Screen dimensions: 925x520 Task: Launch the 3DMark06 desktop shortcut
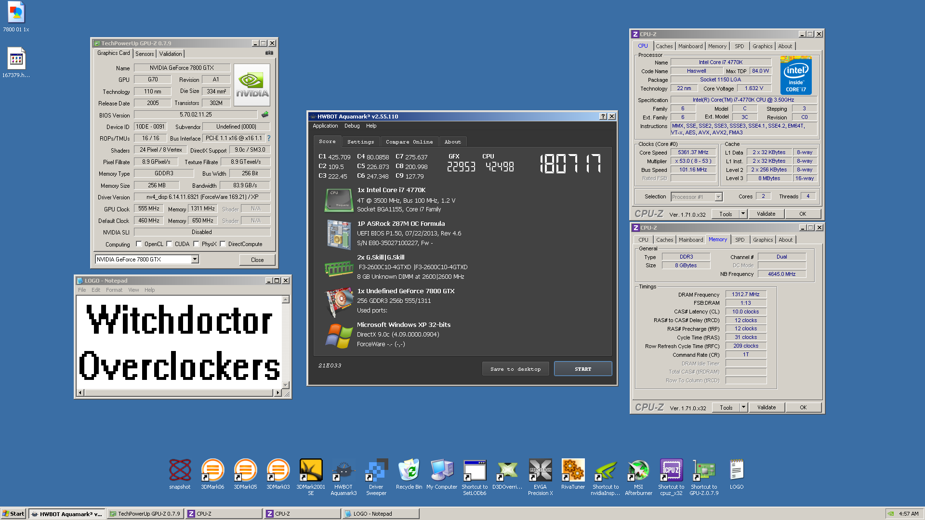(212, 474)
